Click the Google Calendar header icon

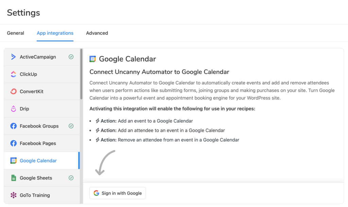click(93, 58)
